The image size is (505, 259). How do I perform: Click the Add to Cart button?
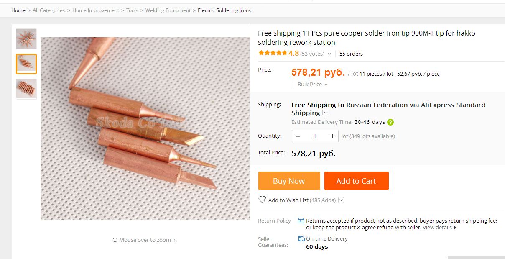[x=356, y=181]
